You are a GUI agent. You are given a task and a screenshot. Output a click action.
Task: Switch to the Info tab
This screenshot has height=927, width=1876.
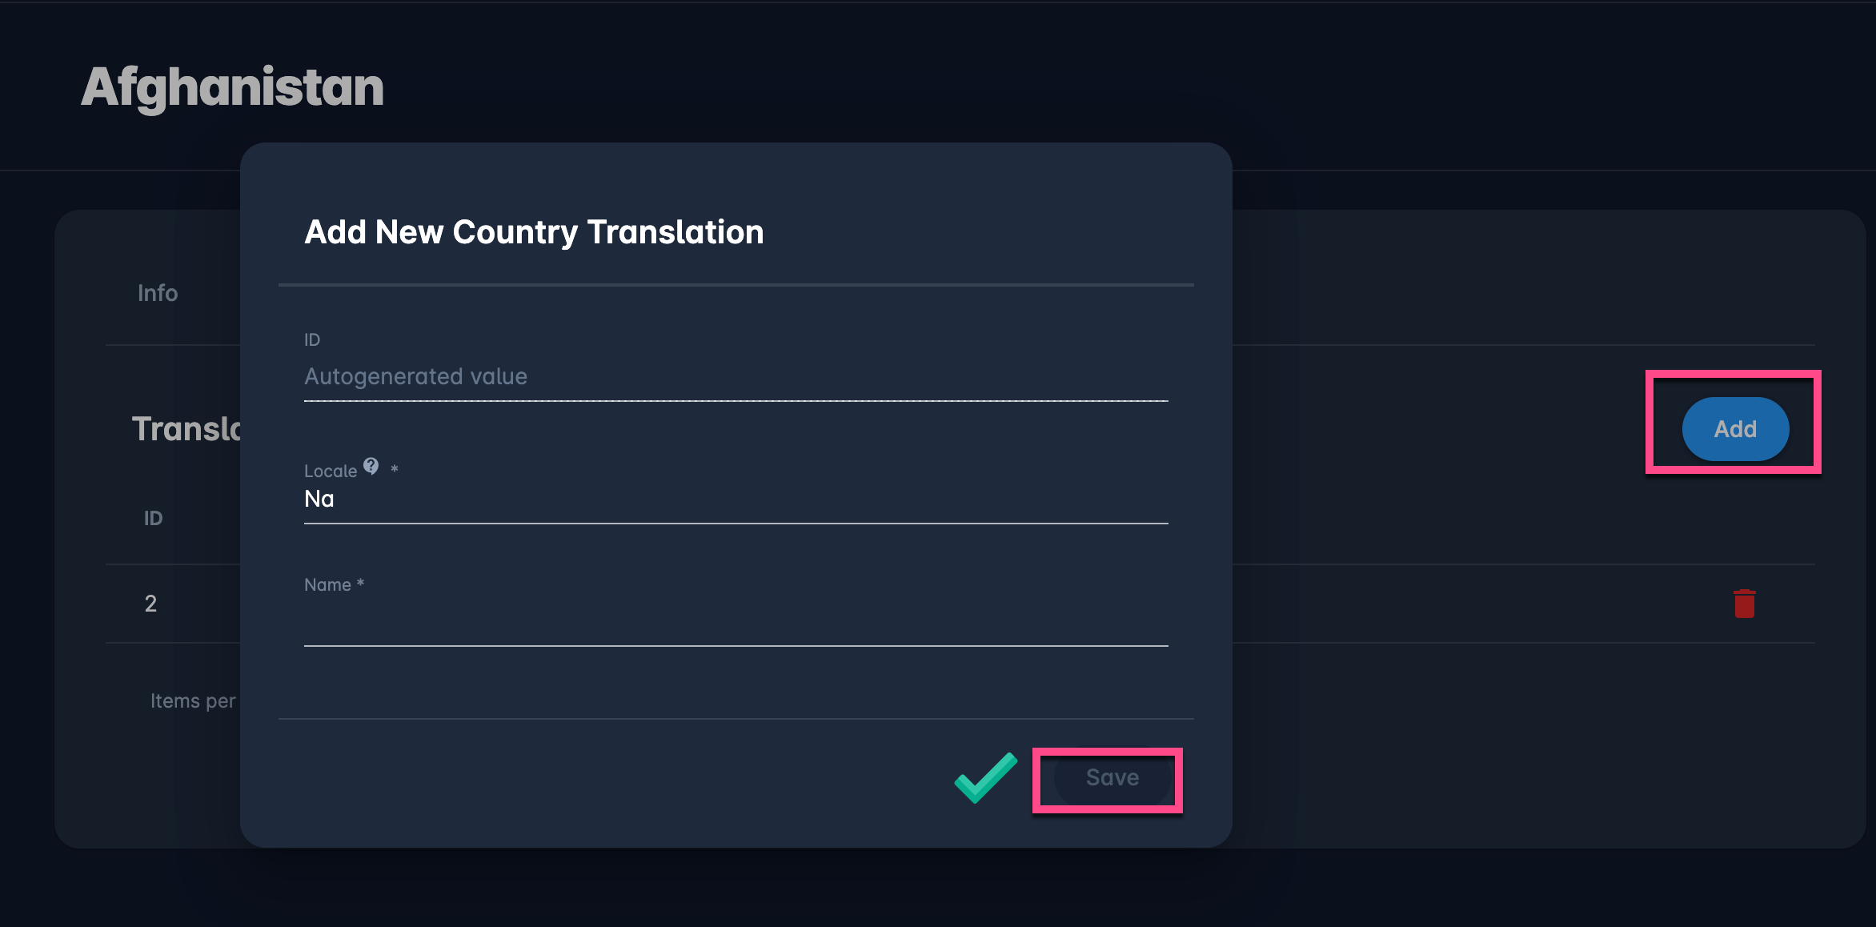(158, 293)
